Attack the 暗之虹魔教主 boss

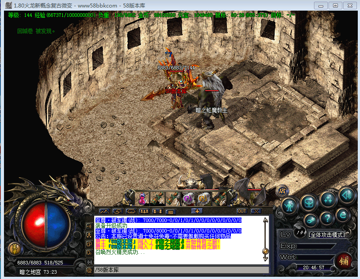(x=211, y=101)
